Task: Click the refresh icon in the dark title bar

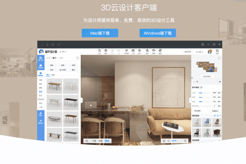Action: [53, 45]
